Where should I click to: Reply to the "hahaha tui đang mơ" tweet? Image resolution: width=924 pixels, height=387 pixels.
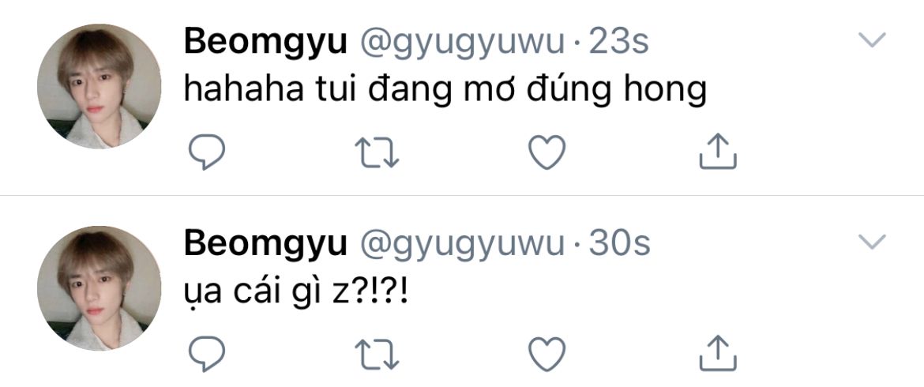[207, 152]
